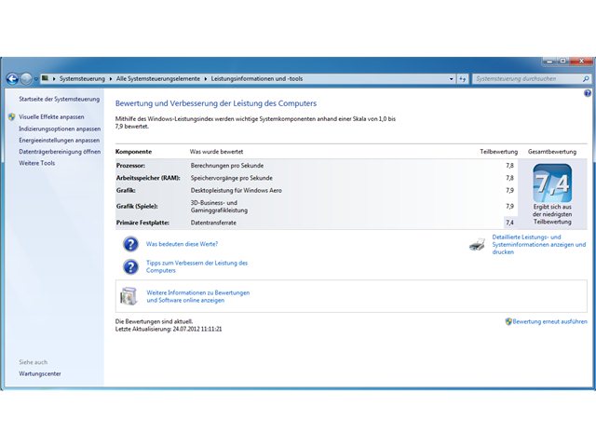Open Weitere Tools
The height and width of the screenshot is (447, 596).
[37, 163]
